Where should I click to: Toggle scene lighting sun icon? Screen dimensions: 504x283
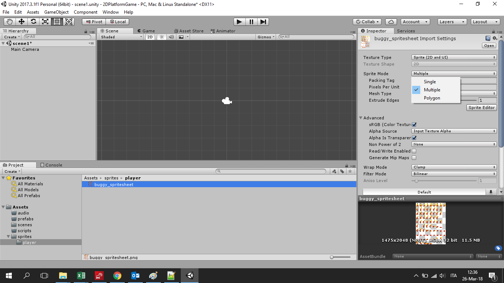161,37
